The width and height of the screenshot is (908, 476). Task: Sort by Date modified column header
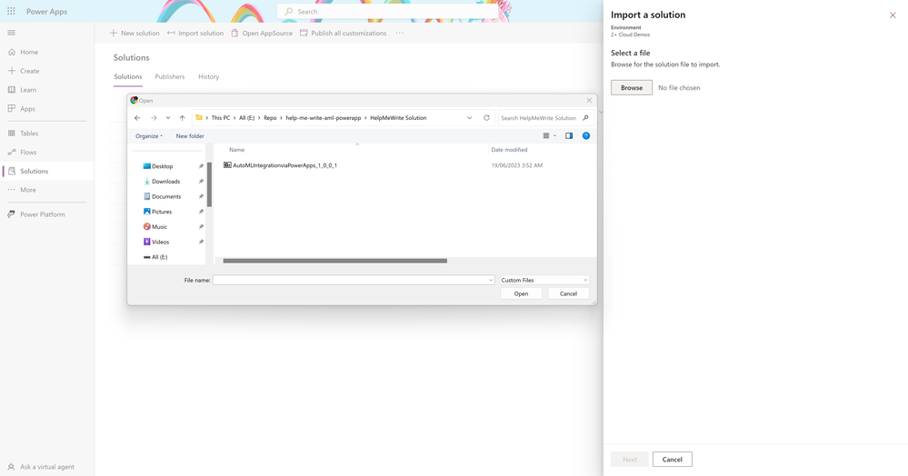[509, 150]
